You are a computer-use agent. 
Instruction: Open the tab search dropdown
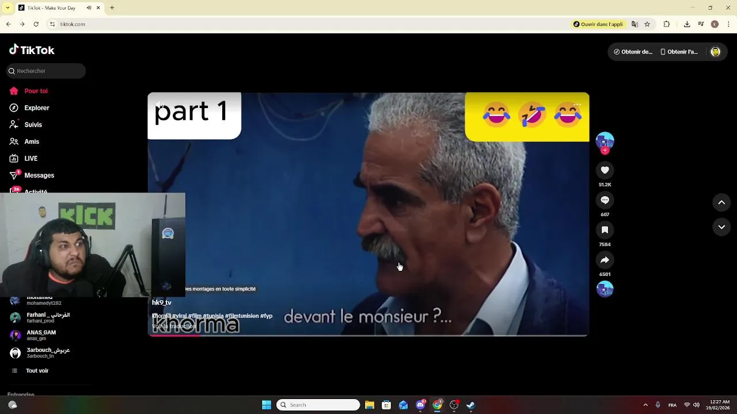7,8
